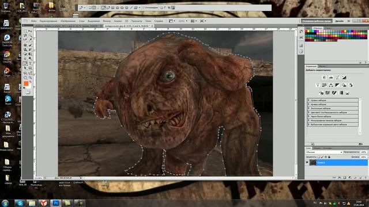Image resolution: width=369 pixels, height=207 pixels.
Task: Toggle lock image pixels brush icon
Action: click(322, 157)
